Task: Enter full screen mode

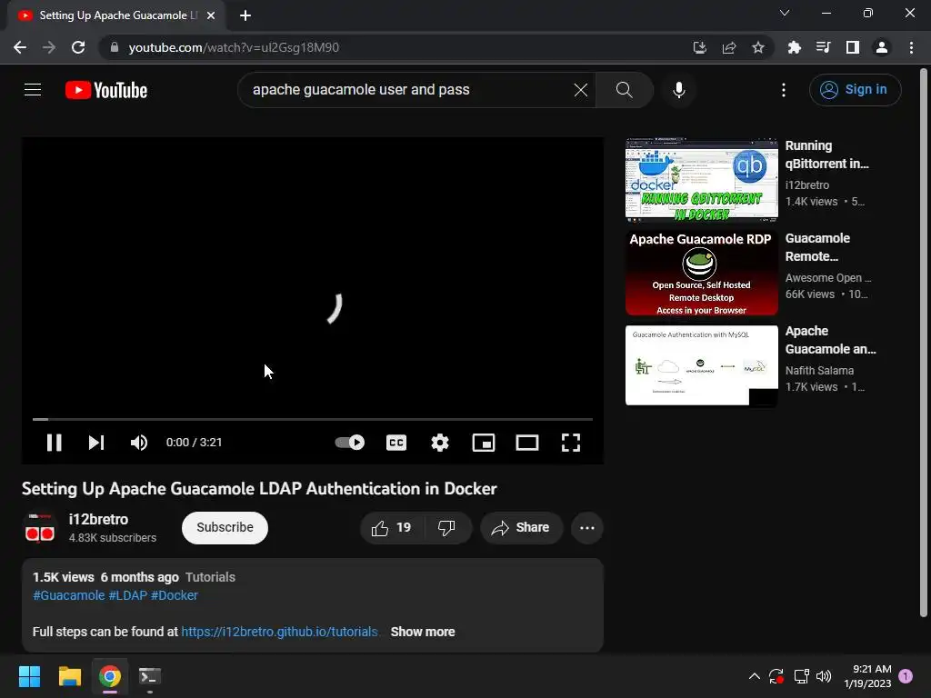Action: pyautogui.click(x=571, y=443)
